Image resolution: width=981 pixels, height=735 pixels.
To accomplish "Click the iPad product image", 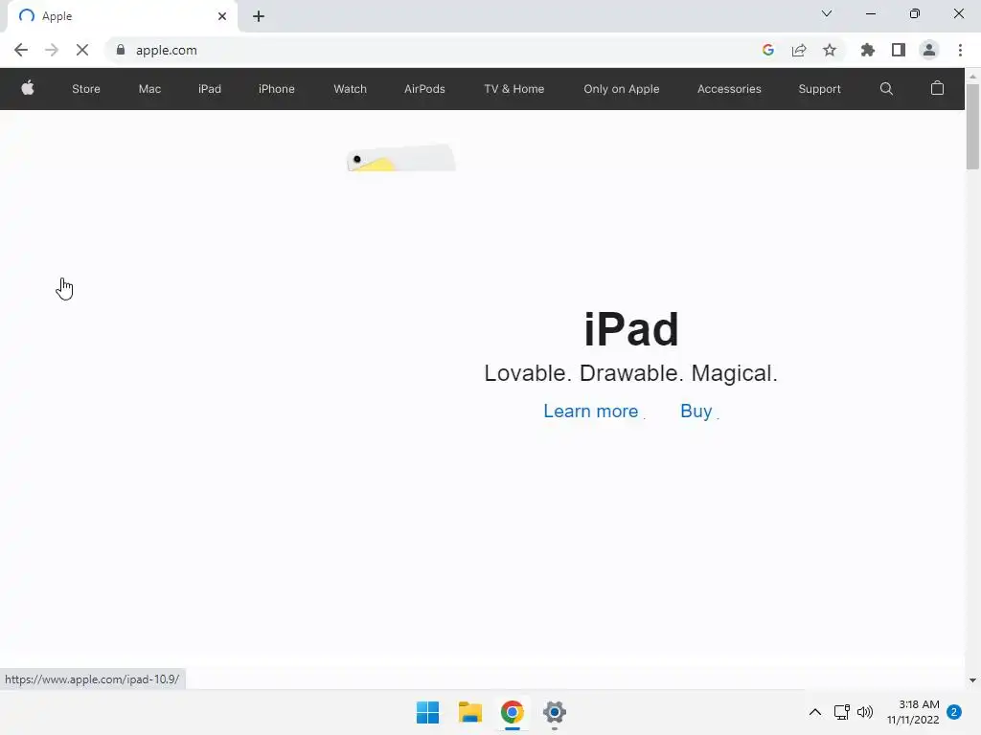I will (x=401, y=158).
